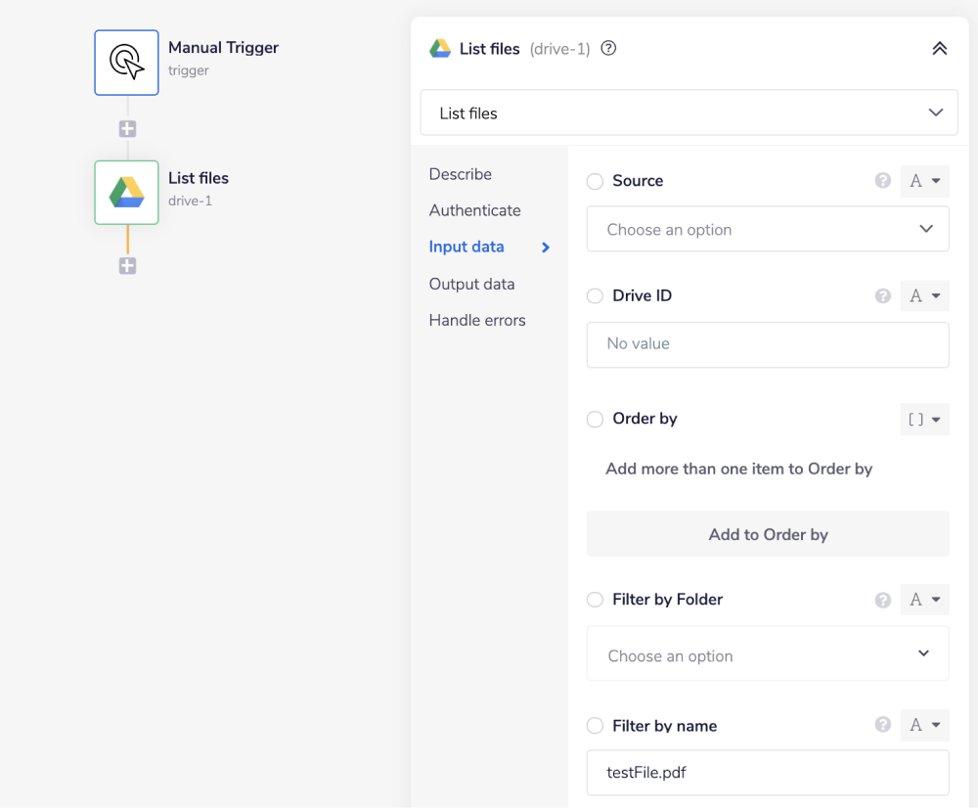The image size is (978, 808).
Task: Select the Manual Trigger node icon
Action: [126, 63]
